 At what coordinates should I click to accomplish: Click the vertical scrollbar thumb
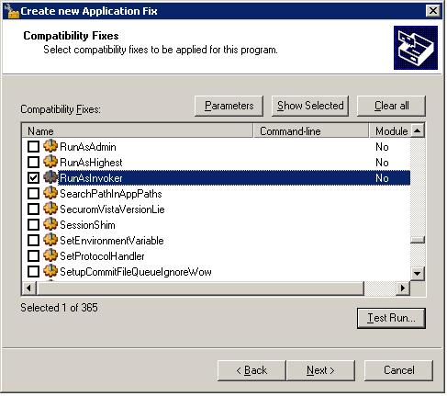tap(417, 240)
